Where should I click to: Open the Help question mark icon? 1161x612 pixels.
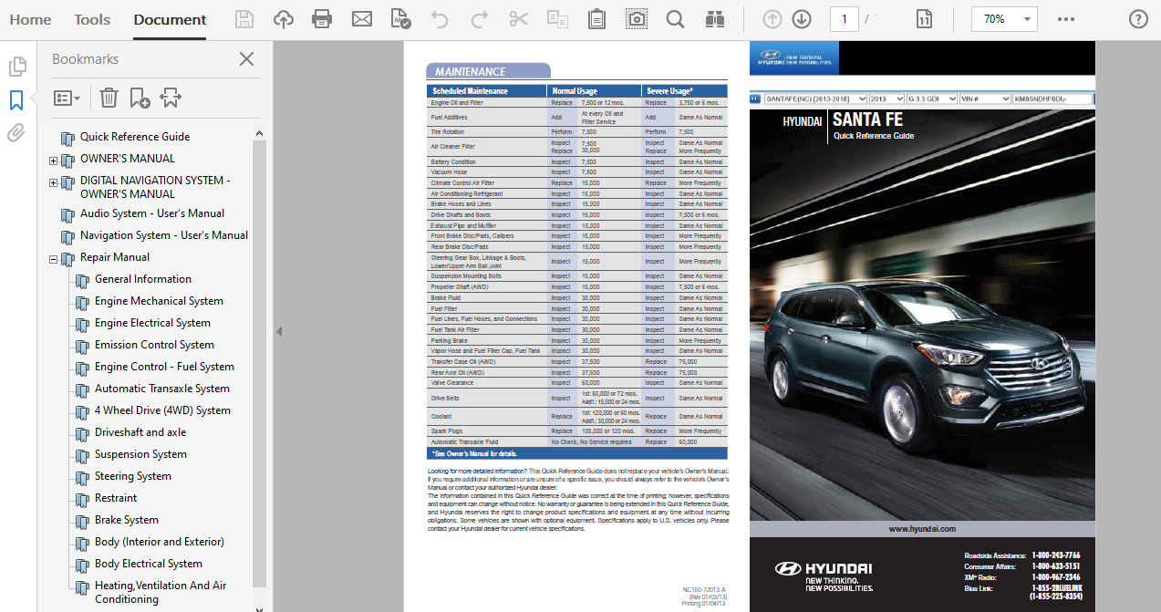1138,19
